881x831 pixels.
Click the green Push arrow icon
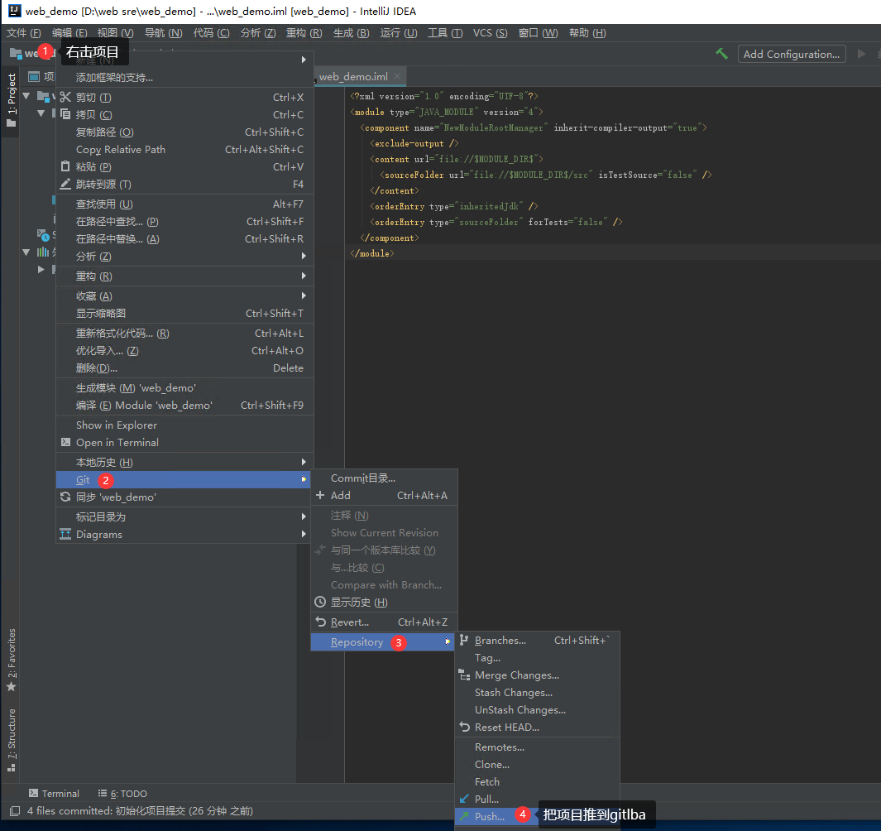coord(464,816)
